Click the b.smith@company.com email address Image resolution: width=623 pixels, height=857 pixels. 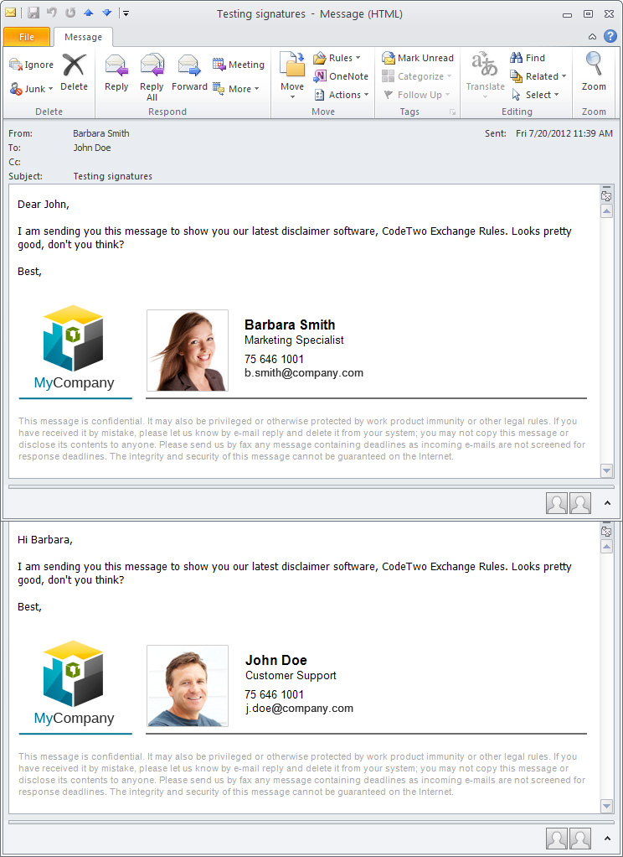tap(304, 373)
